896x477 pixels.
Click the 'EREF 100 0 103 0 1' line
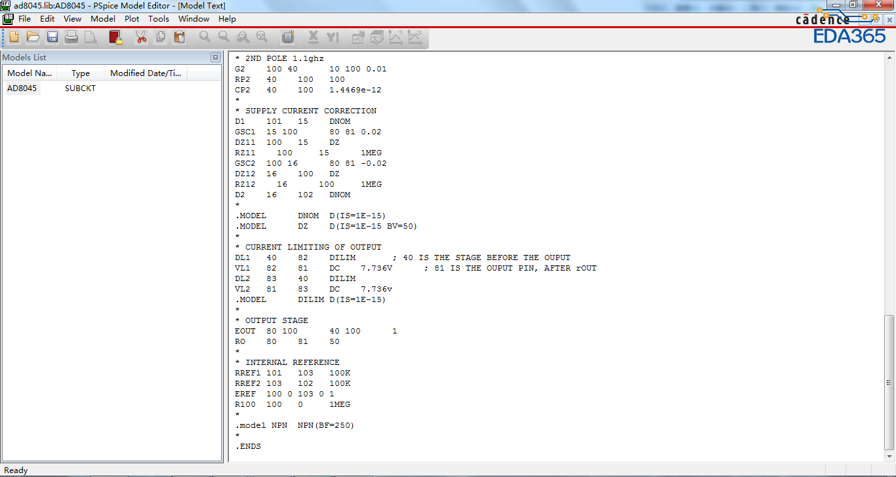click(x=285, y=394)
